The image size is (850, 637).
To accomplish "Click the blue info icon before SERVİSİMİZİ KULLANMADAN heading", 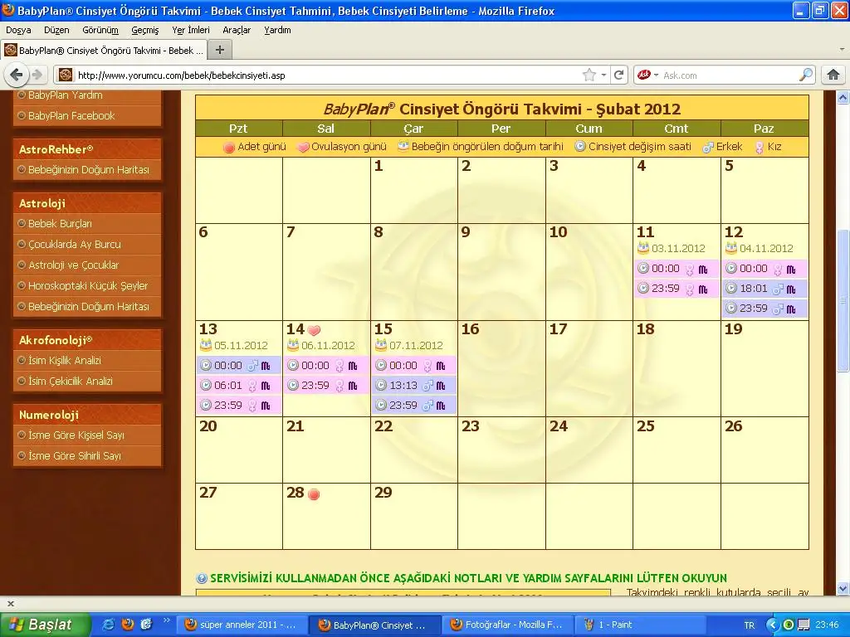I will pyautogui.click(x=202, y=578).
